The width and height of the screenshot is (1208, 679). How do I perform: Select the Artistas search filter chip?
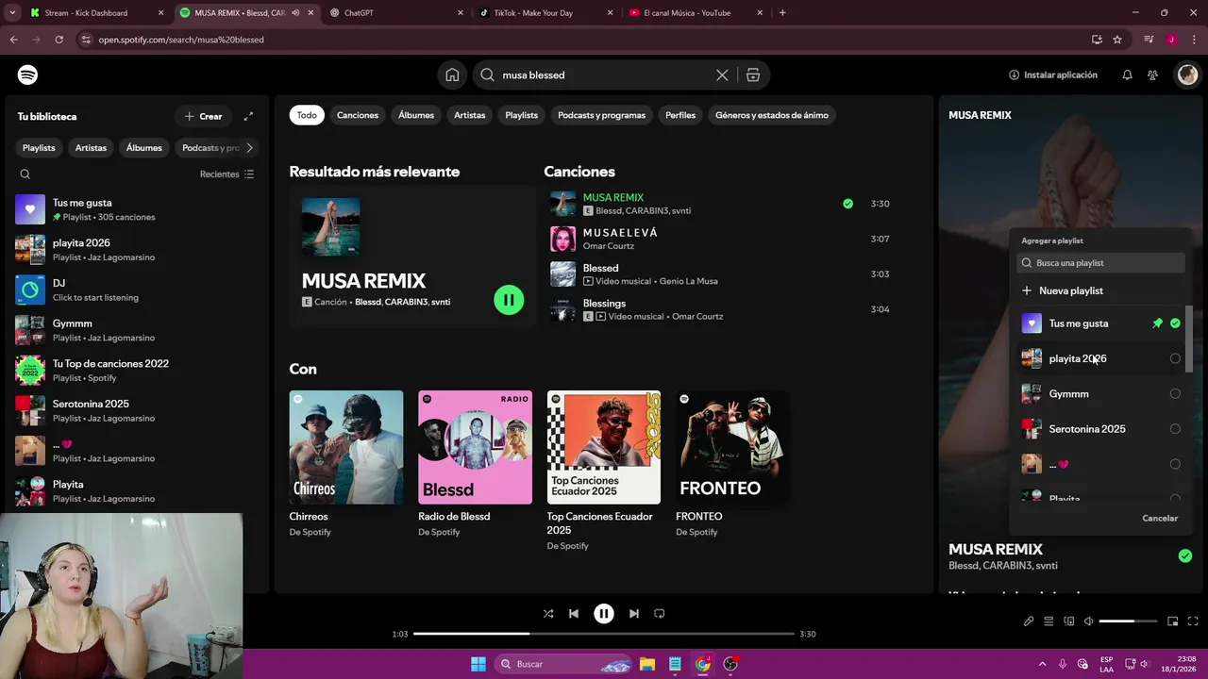coord(469,115)
